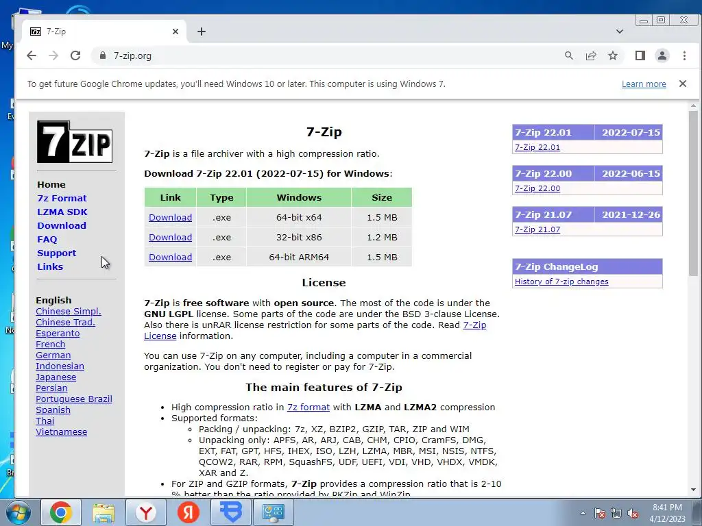Select the 7-Zip browser tab
Screen dimensions: 702x526
click(104, 32)
